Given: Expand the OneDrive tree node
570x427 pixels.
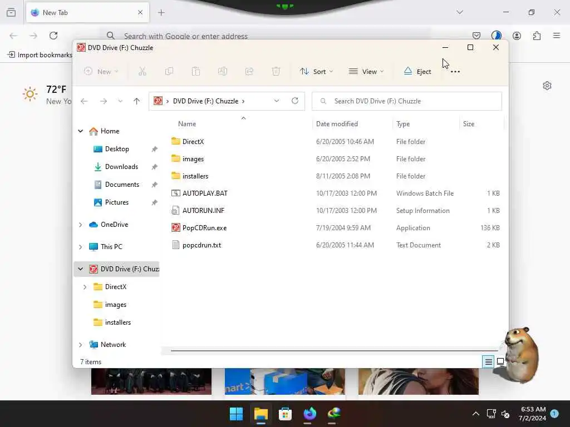Looking at the screenshot, I should pyautogui.click(x=80, y=225).
